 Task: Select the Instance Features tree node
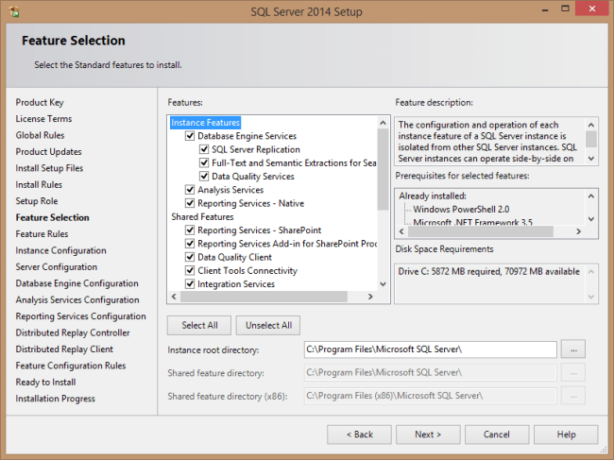(205, 123)
